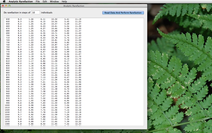Click value 1.00 in row 980

pos(31,101)
